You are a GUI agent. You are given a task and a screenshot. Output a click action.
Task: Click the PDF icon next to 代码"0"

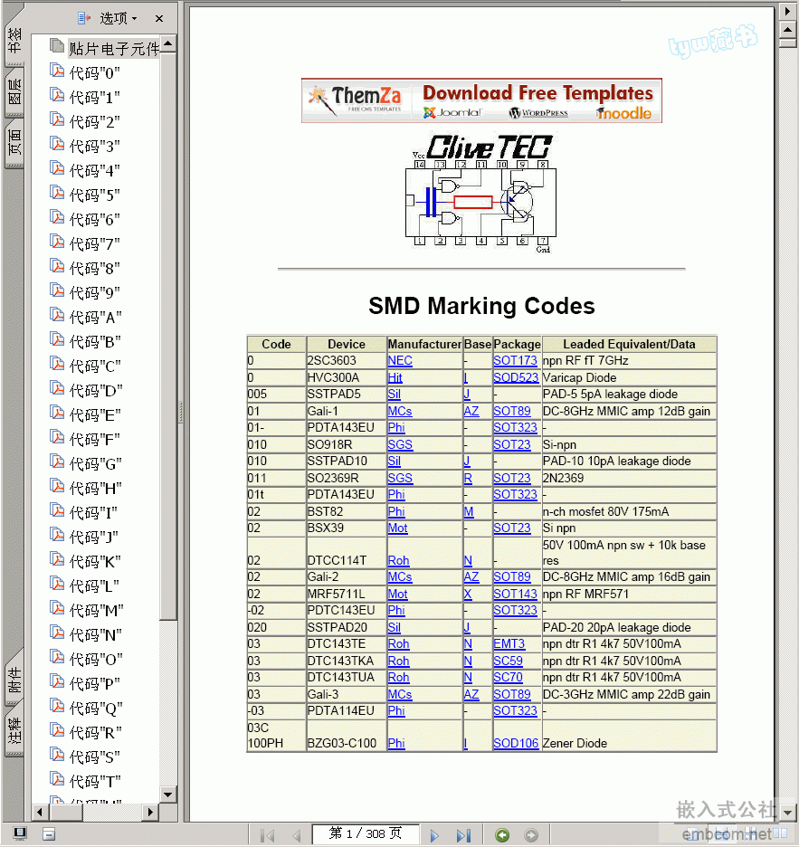(57, 71)
